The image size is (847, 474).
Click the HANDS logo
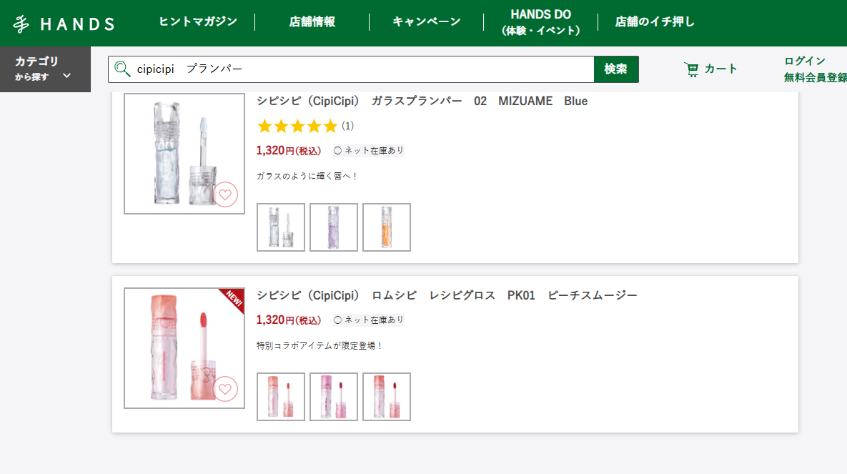pos(64,24)
